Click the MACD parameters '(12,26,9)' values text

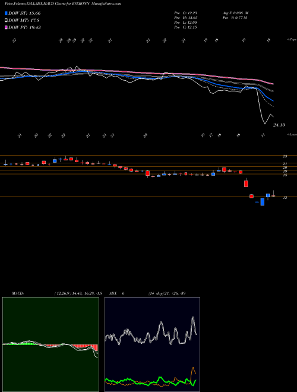tap(78, 293)
